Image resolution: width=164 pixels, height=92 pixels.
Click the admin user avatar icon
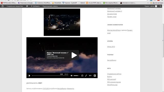pyautogui.click(x=156, y=6)
